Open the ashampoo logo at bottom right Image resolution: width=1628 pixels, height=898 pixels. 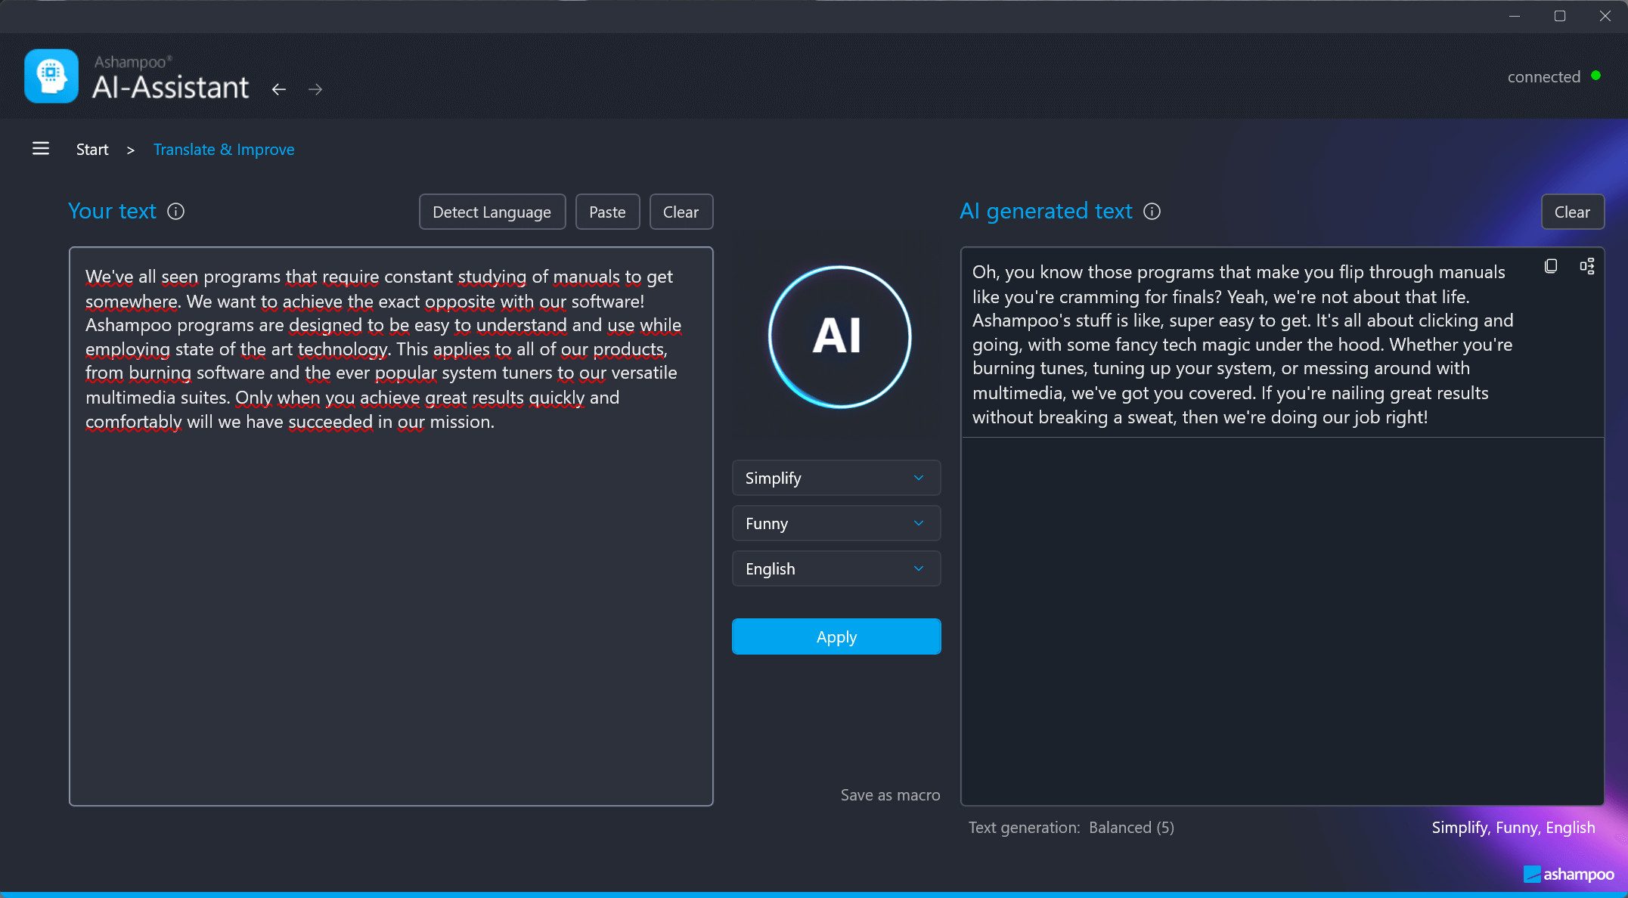(x=1568, y=875)
